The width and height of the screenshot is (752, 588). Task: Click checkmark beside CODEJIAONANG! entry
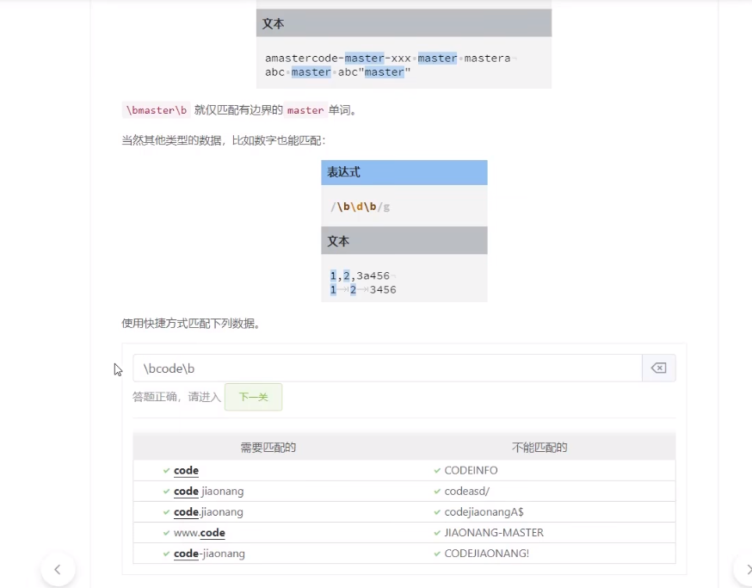pos(437,554)
